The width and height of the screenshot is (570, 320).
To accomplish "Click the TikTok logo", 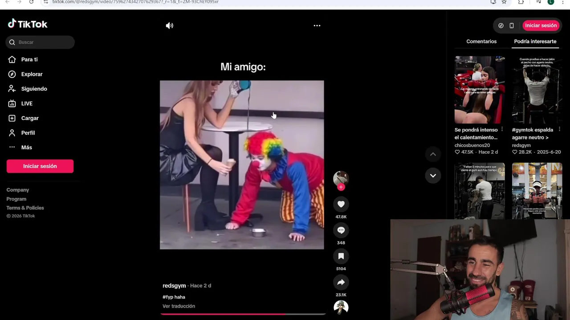I will [x=28, y=24].
